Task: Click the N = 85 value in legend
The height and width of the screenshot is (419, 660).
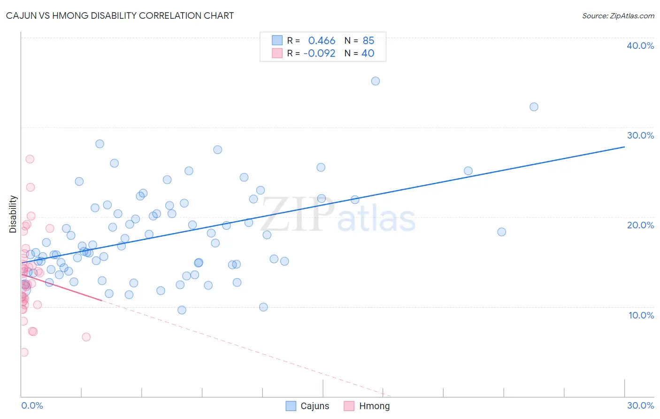Action: point(360,40)
